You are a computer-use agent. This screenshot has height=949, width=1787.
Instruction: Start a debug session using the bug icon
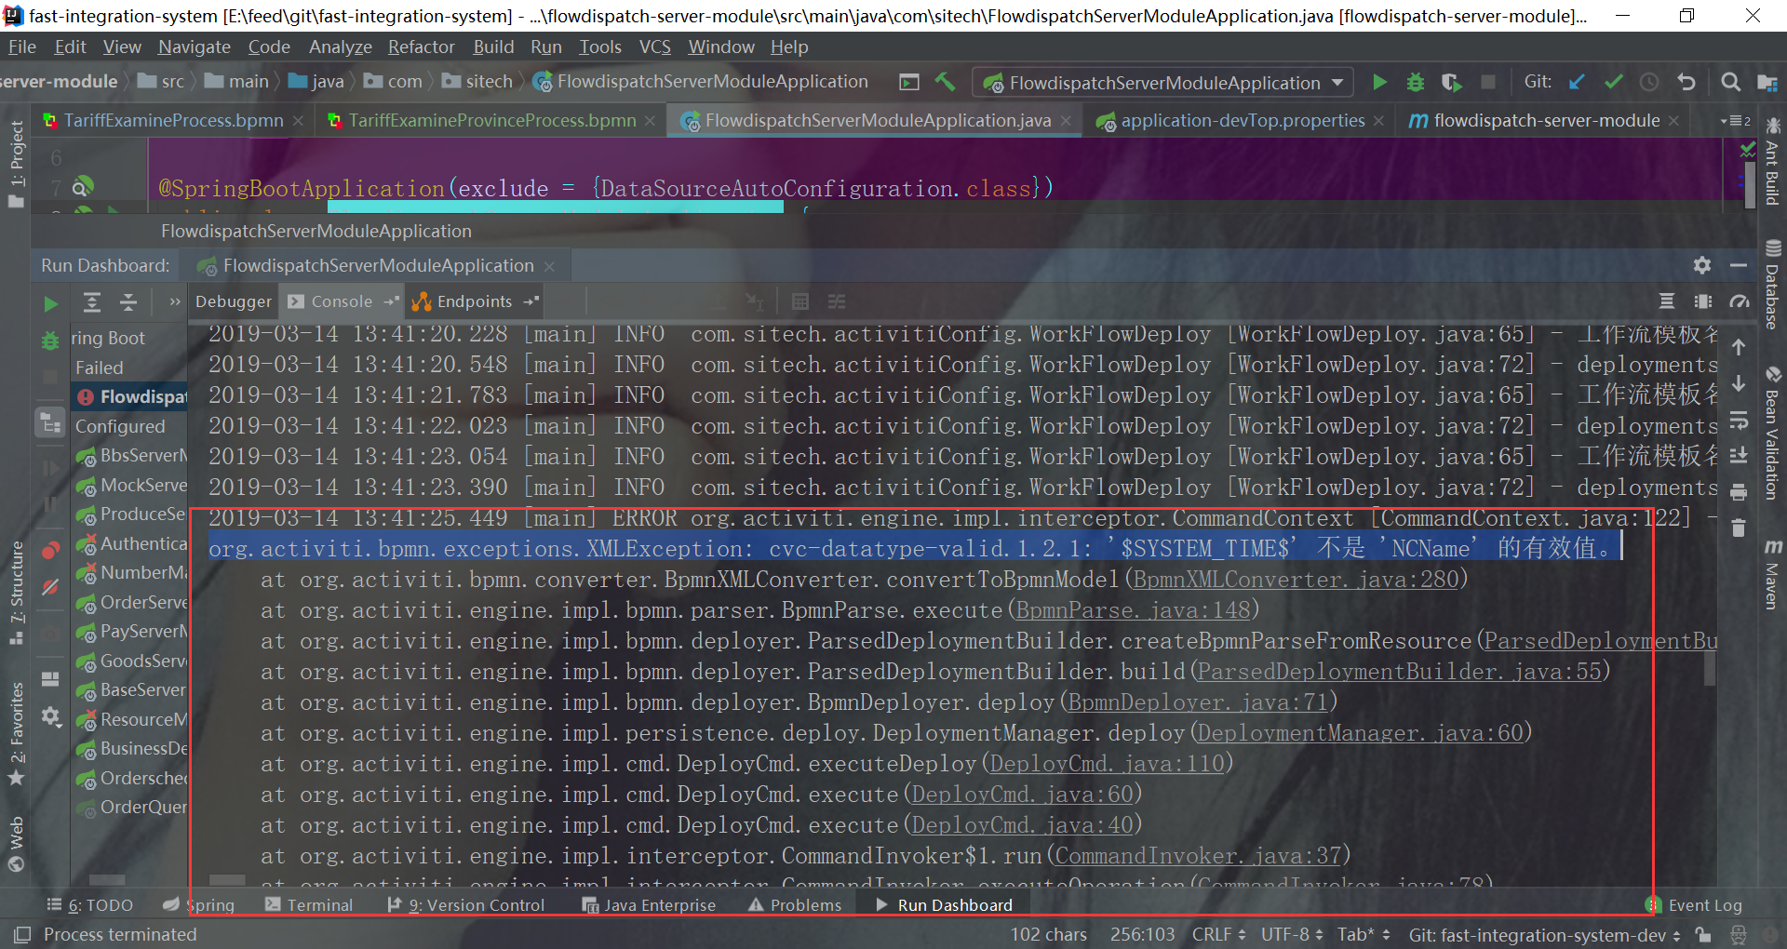(x=1415, y=82)
